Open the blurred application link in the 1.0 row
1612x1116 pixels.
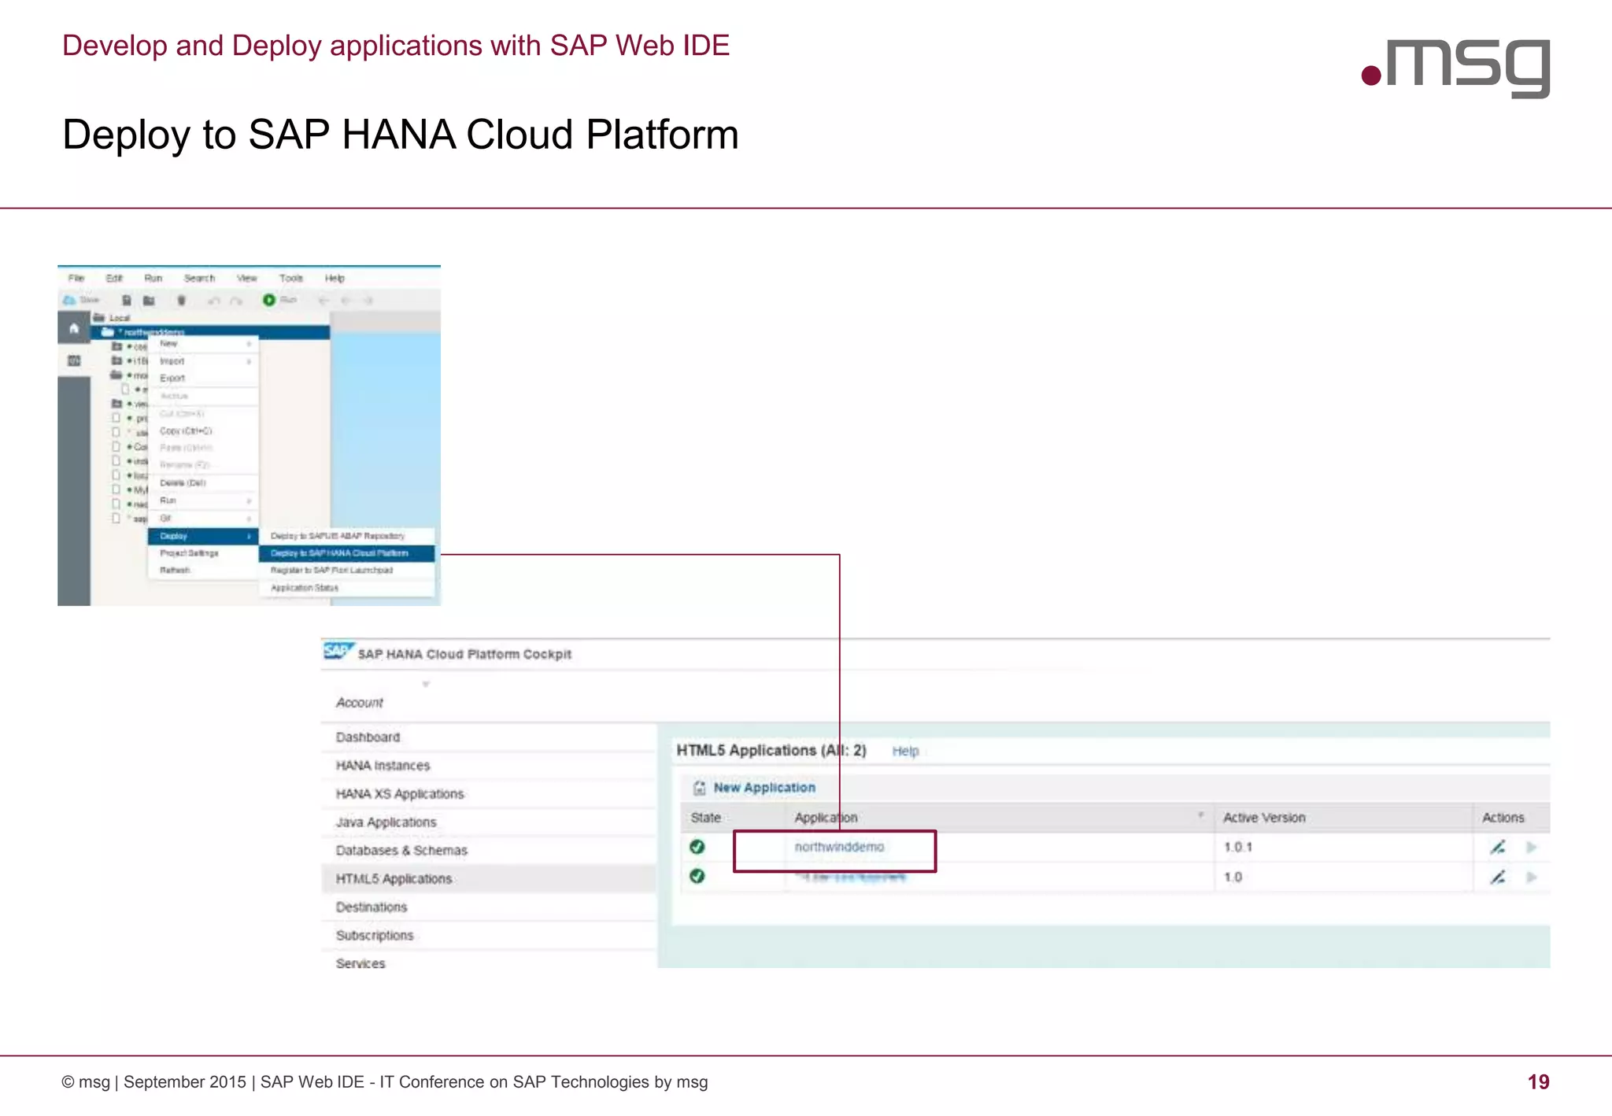(x=850, y=877)
